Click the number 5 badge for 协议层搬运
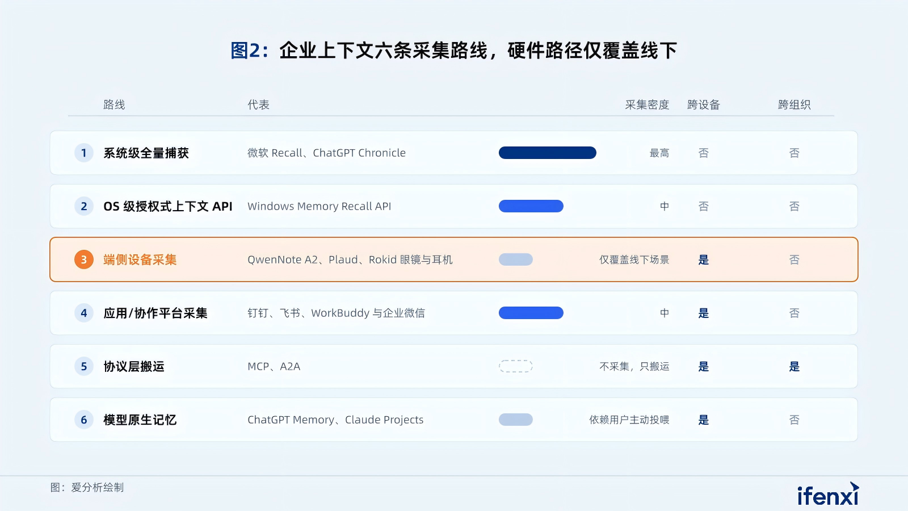Viewport: 908px width, 511px height. pos(84,366)
